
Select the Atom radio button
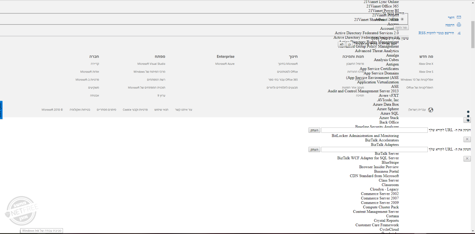click(x=388, y=20)
